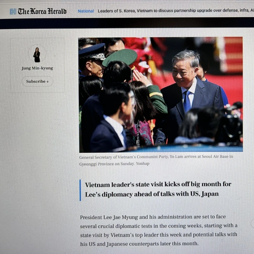Open author name Jung Min-kyung
Viewport: 254px width, 254px height.
pos(37,68)
